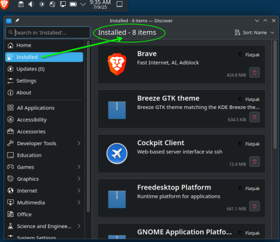Open Cockpit Client details
This screenshot has height=242, width=280.
tap(181, 153)
